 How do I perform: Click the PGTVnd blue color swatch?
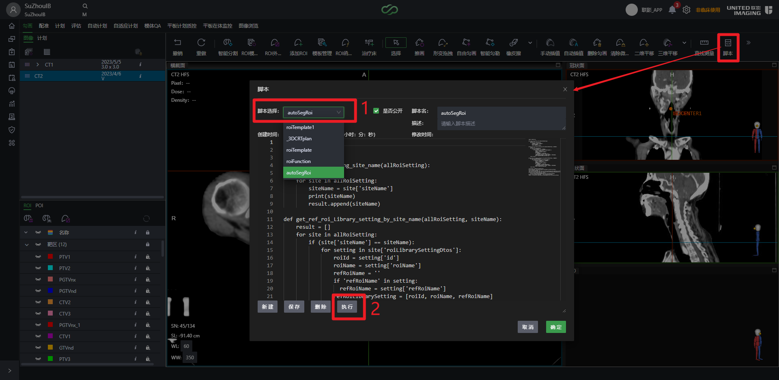50,290
